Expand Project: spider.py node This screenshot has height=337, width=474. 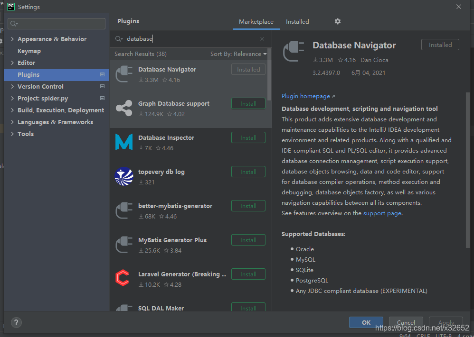pos(12,98)
